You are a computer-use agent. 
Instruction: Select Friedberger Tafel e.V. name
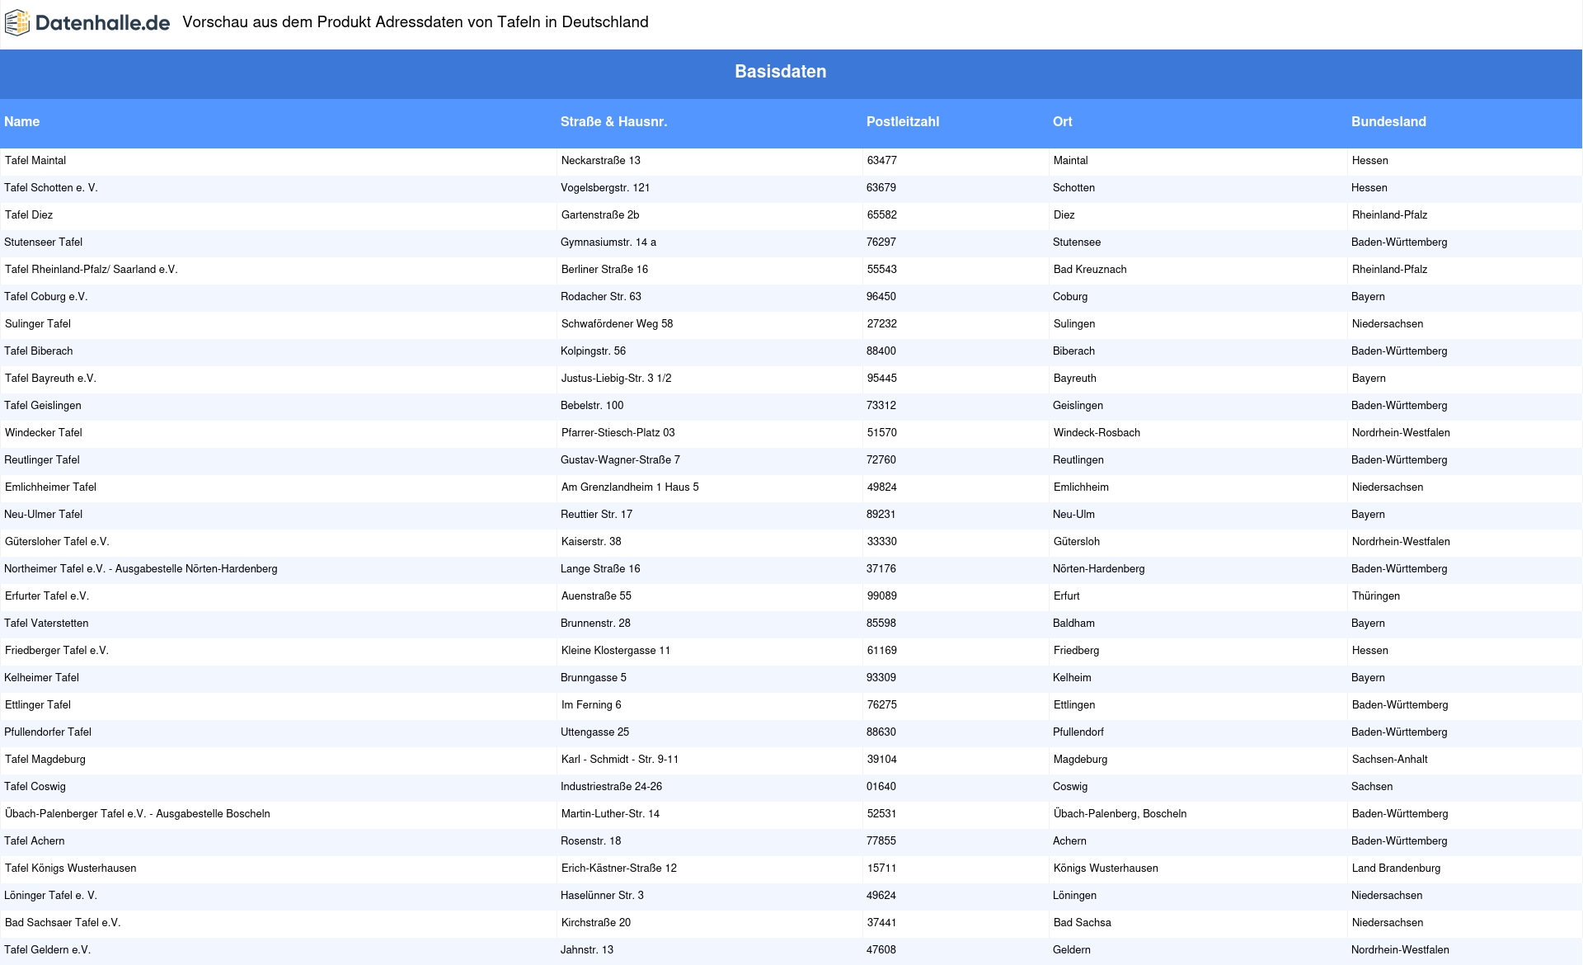(57, 651)
